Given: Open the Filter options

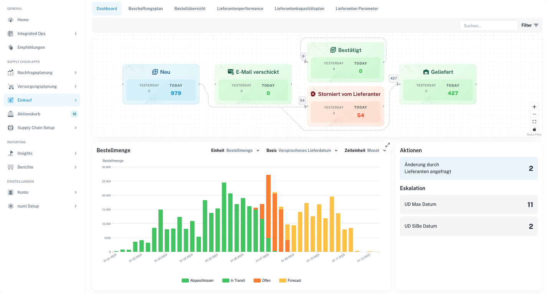Looking at the screenshot, I should [x=530, y=25].
